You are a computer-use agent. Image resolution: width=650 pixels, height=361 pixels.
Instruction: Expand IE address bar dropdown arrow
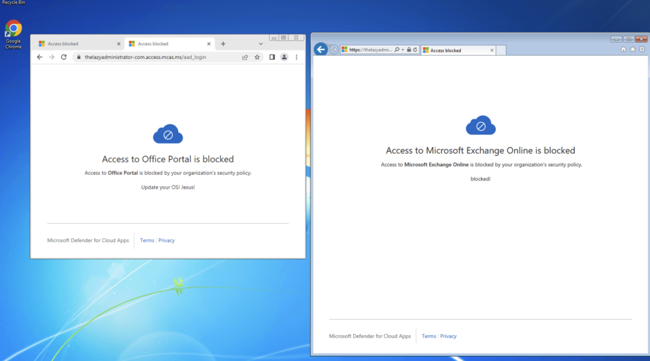[403, 50]
